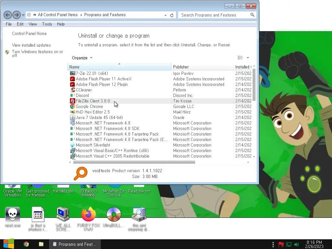Click the Google Chrome icon in programs list
The image size is (332, 249).
coord(72,106)
